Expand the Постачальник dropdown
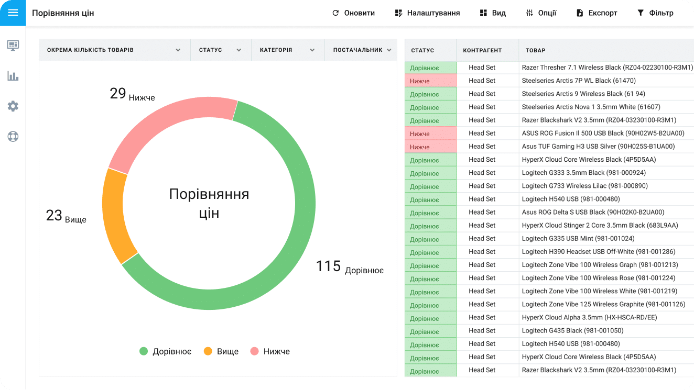This screenshot has height=390, width=694. point(389,50)
